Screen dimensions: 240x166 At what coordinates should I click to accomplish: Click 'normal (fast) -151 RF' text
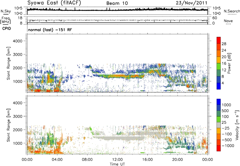click(50, 30)
